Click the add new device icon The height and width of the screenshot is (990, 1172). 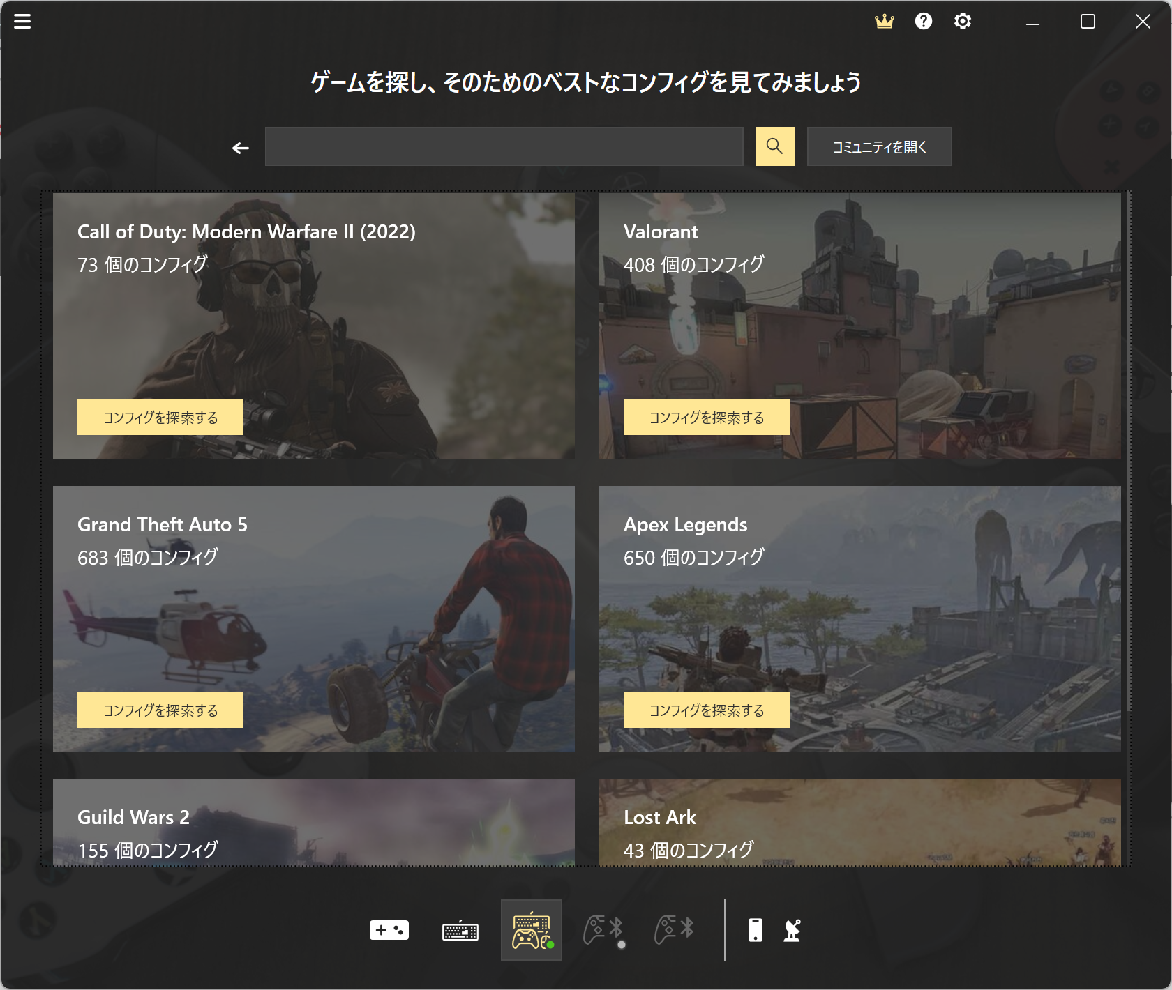(389, 930)
